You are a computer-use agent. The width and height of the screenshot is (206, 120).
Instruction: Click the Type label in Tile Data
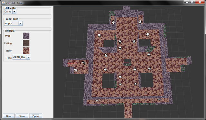pos(9,58)
